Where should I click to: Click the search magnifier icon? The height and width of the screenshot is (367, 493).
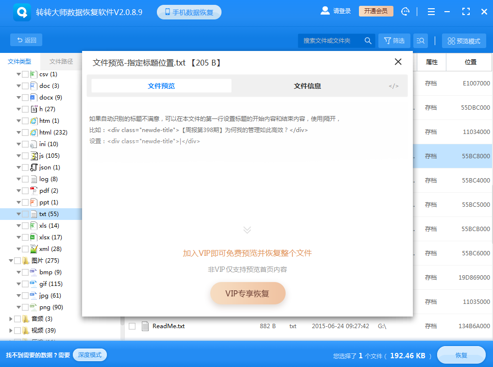(368, 40)
